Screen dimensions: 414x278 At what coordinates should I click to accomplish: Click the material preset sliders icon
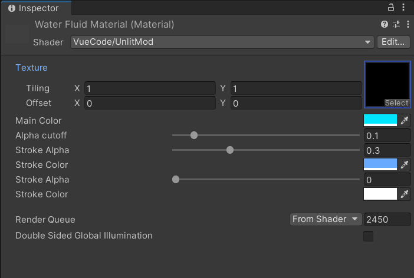[x=396, y=24]
